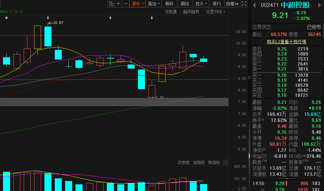This screenshot has height=191, width=324.
Task: Enter fullscreen with the expand icon
Action: click(x=244, y=4)
